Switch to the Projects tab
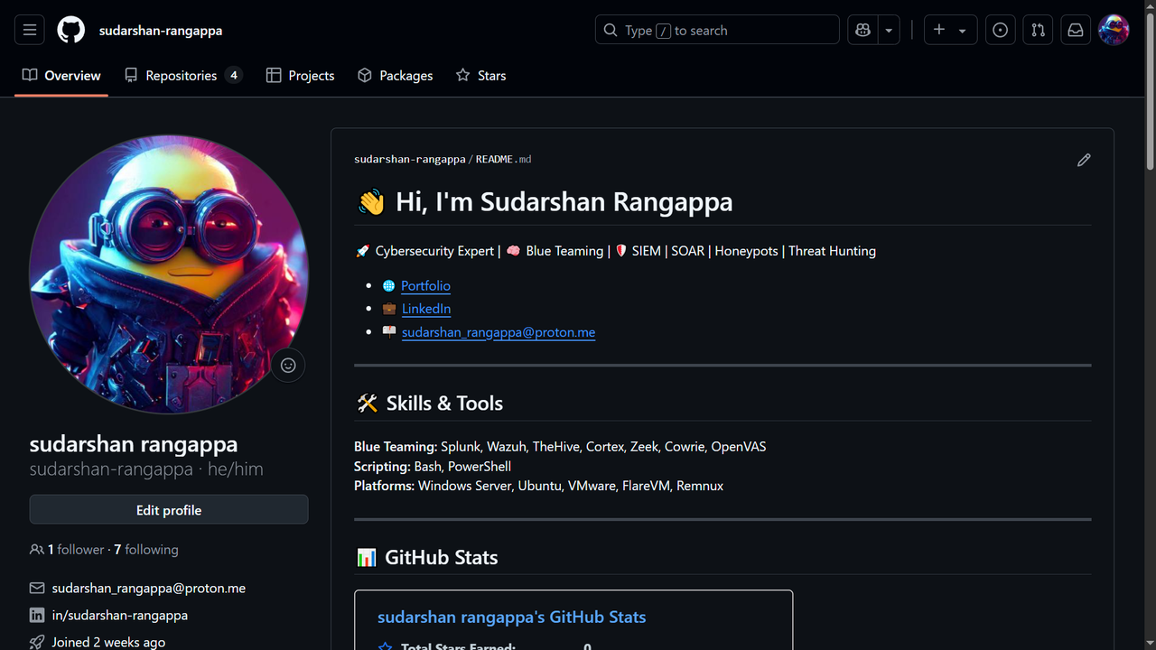1156x650 pixels. pyautogui.click(x=301, y=76)
